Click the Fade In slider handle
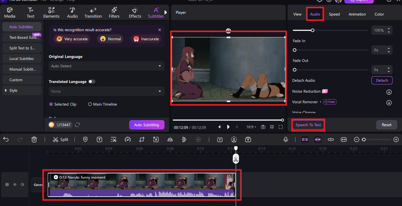This screenshot has height=206, width=402. click(295, 50)
